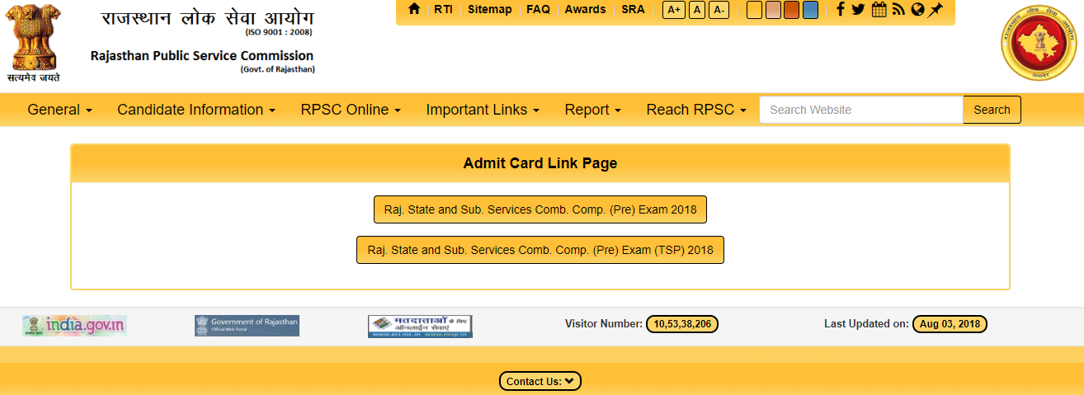
Task: Open the Twitter icon link
Action: tap(859, 9)
